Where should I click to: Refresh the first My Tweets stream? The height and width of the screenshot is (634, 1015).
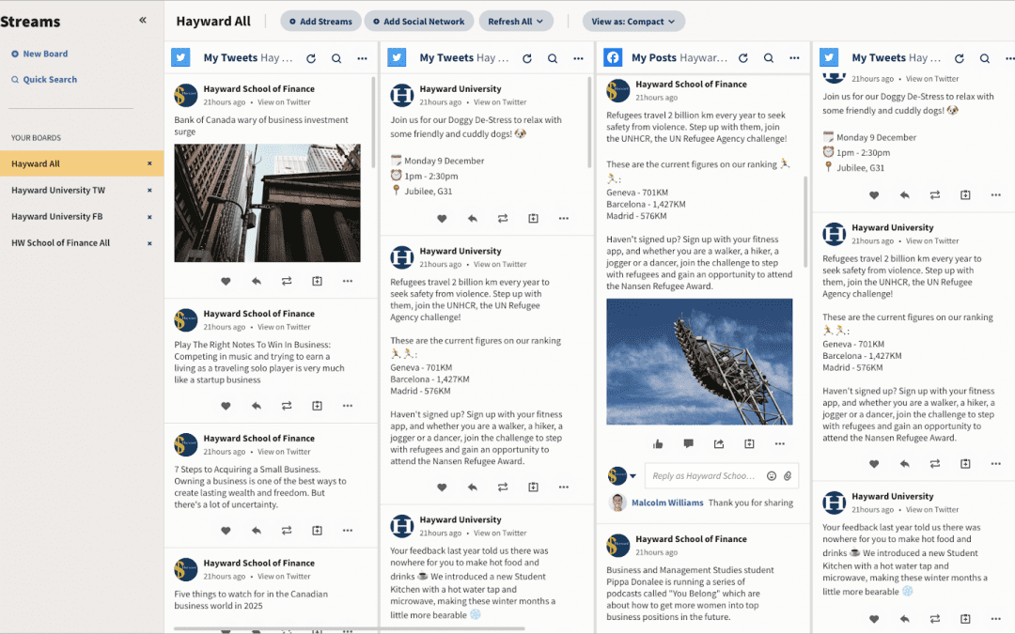pyautogui.click(x=311, y=58)
